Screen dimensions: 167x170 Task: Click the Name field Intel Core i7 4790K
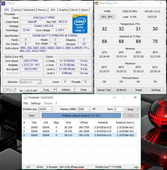coord(44,17)
